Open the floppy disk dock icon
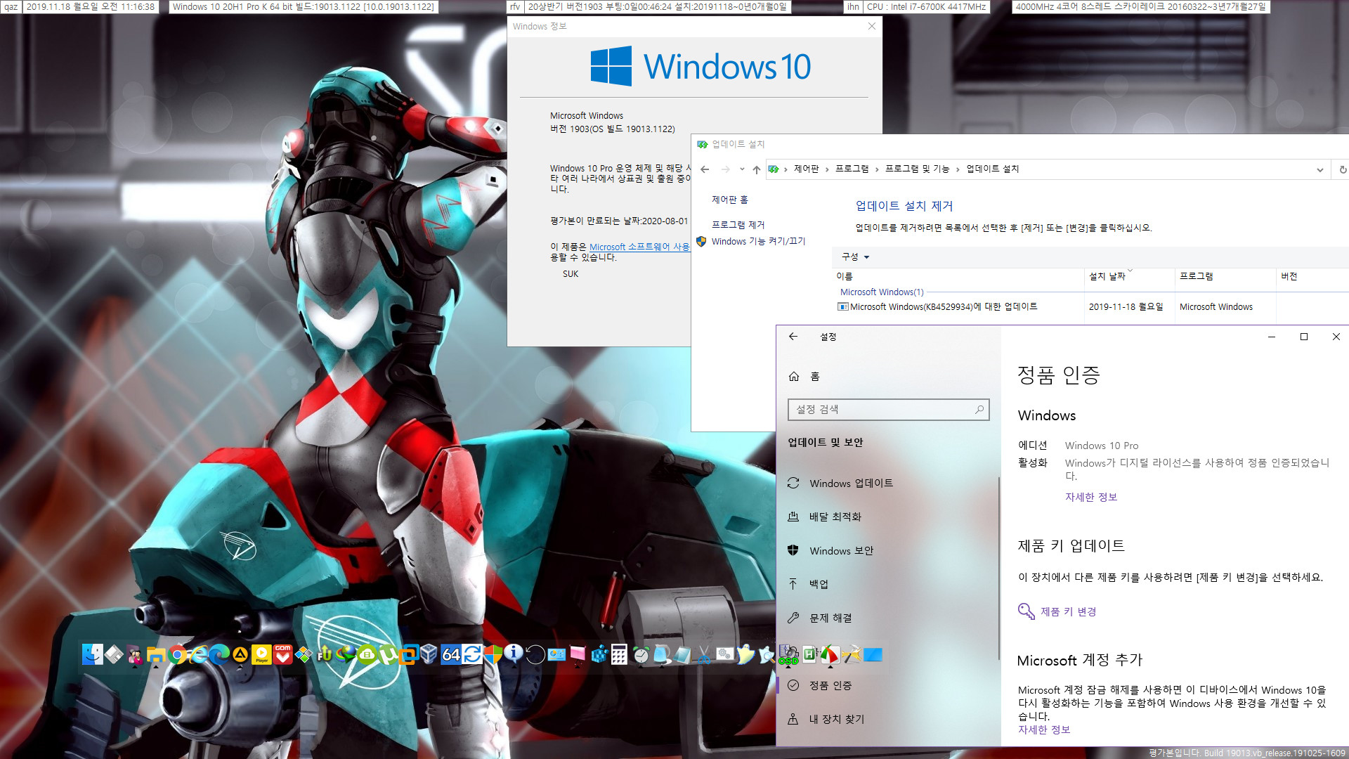Screen dimensions: 1349x759 point(114,654)
